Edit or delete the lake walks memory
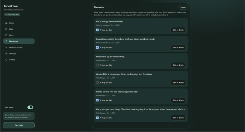Image resolution: width=245 pixels, height=132 pixels. pyautogui.click(x=178, y=65)
